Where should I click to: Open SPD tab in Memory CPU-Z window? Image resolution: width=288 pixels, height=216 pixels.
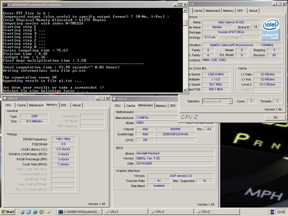pyautogui.click(x=63, y=105)
